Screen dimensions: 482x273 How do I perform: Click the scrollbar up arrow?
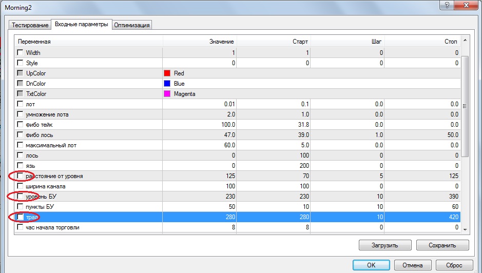(465, 41)
